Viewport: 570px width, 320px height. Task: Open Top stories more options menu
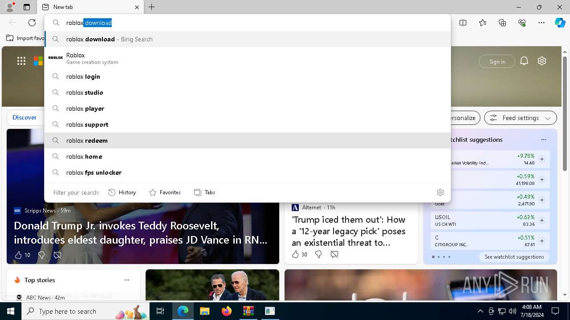pyautogui.click(x=127, y=280)
